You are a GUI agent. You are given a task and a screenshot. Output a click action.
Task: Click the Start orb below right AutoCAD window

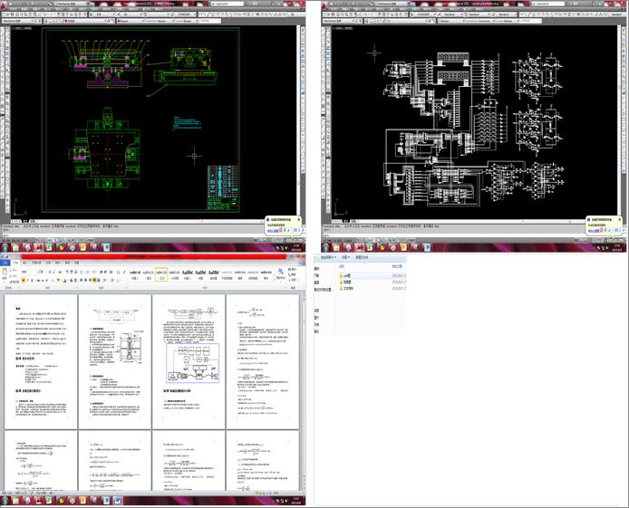pos(325,247)
